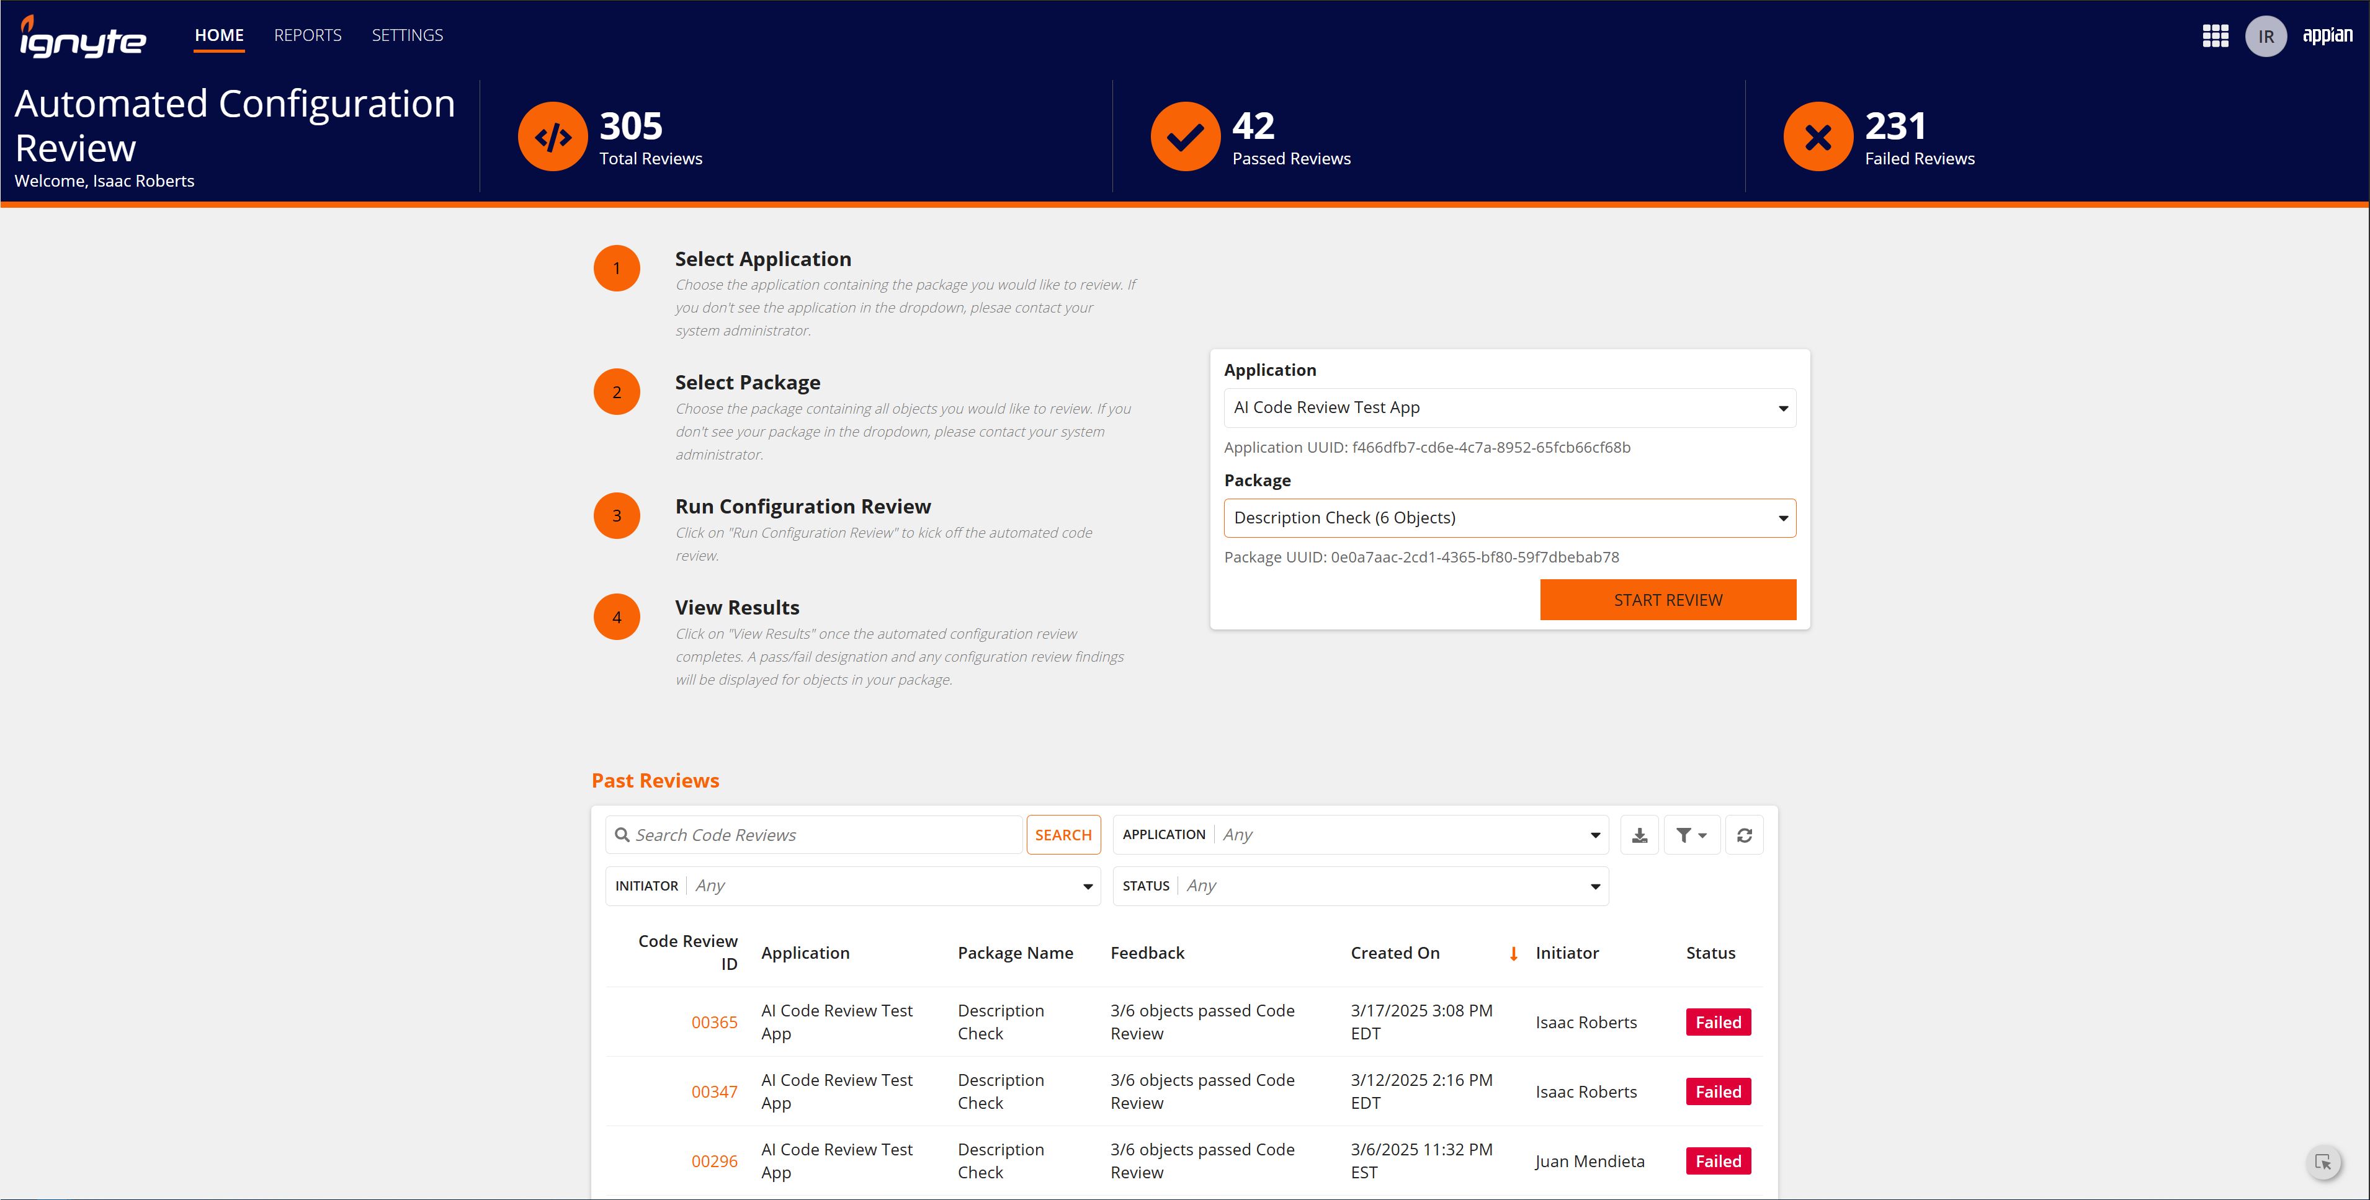Click the Select Application heading

(762, 259)
